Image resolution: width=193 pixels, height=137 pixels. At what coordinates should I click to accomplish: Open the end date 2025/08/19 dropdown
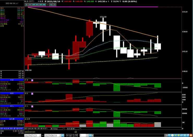click(60, 135)
